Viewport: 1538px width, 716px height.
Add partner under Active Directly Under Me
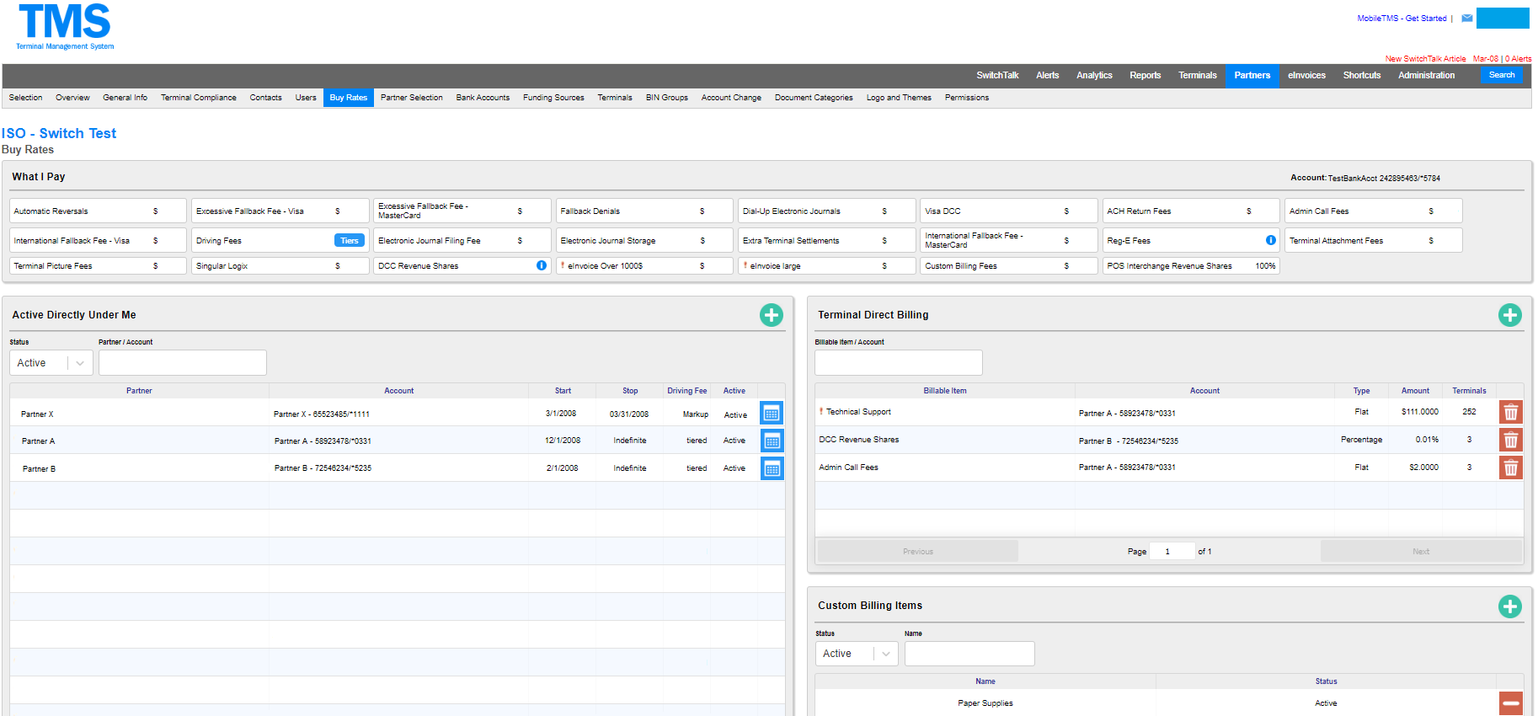pyautogui.click(x=772, y=315)
